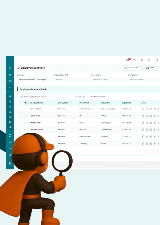Open the sliders settings icon in top bar

point(149,60)
